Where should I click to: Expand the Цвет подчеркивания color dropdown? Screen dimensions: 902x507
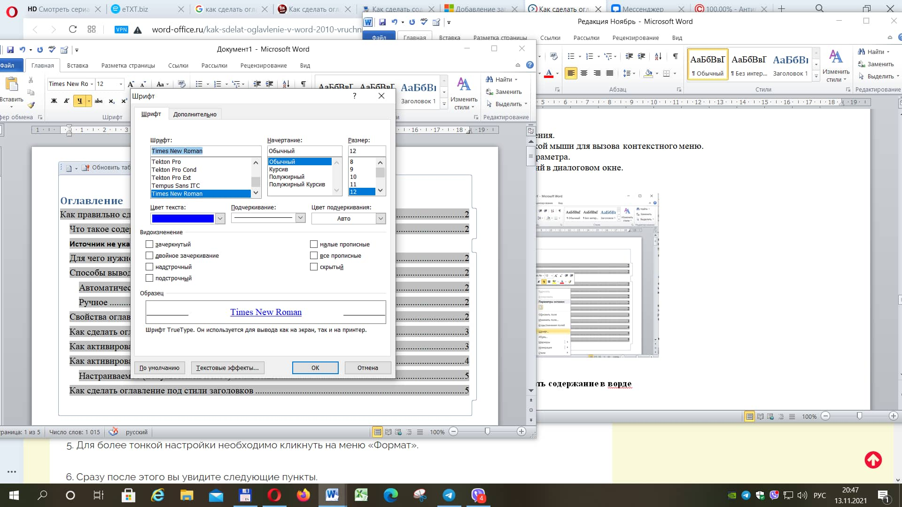[x=381, y=218]
